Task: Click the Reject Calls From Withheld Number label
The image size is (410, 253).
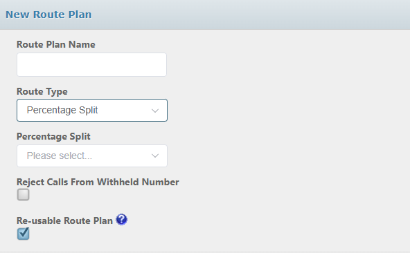Action: point(98,182)
